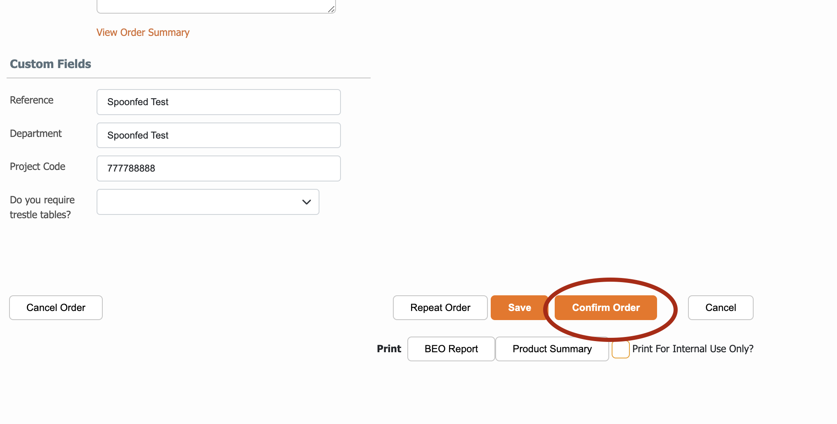Cancel editing with the Cancel button

click(x=721, y=308)
